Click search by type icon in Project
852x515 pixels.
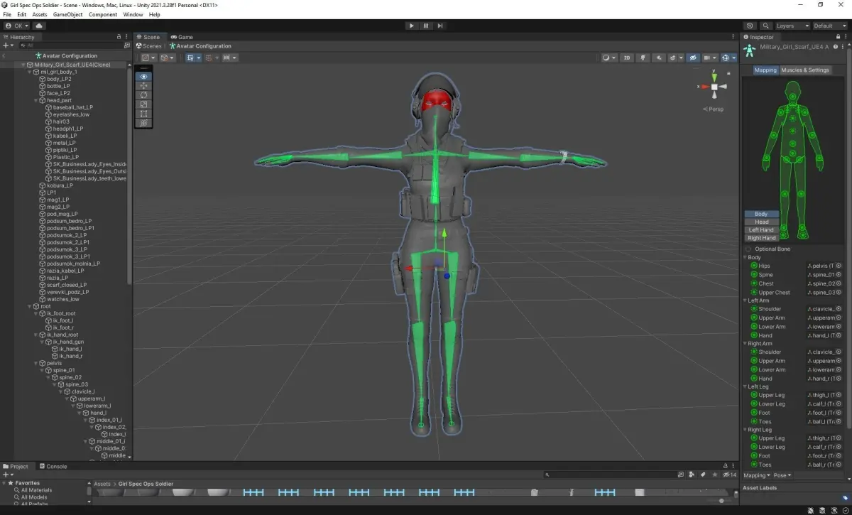692,475
